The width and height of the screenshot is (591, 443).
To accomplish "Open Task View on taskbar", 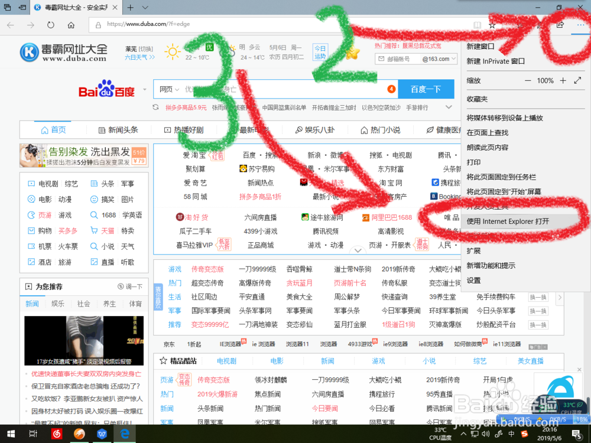I will [33, 434].
